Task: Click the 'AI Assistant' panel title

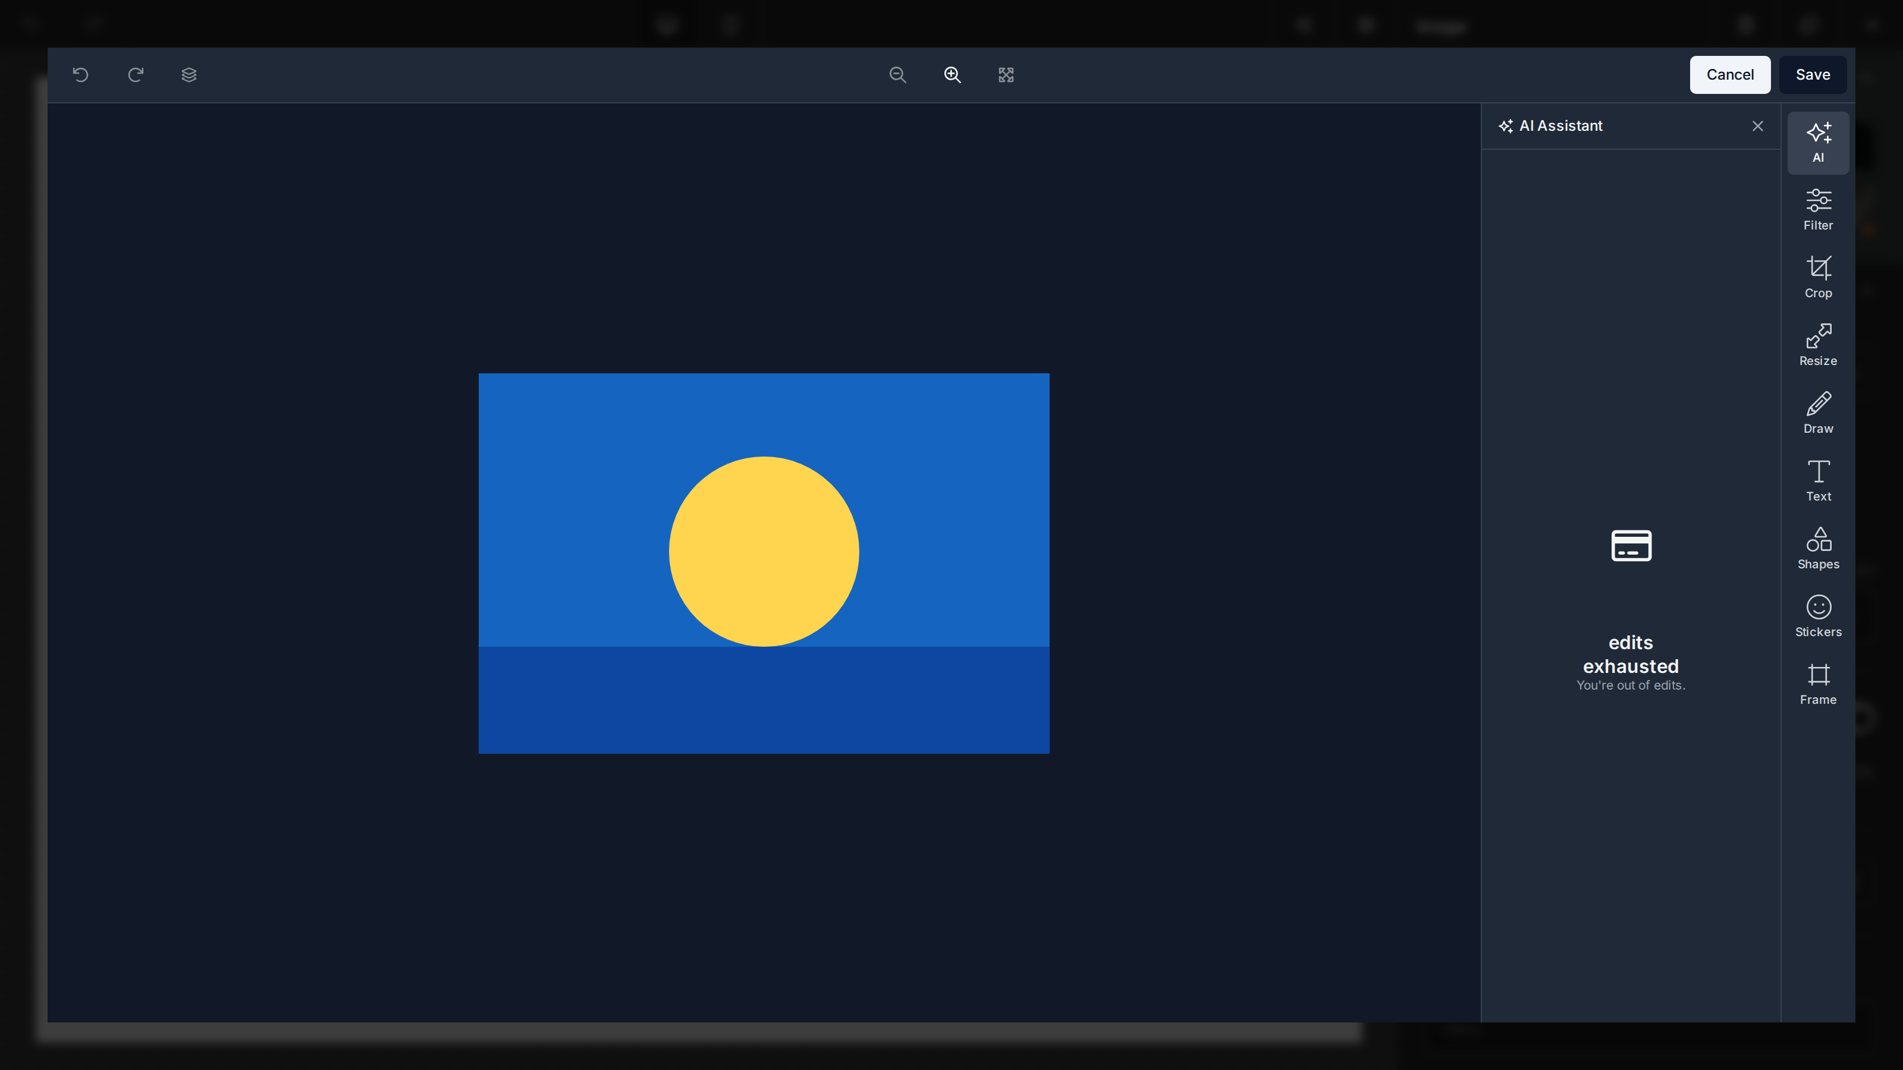Action: (x=1561, y=126)
